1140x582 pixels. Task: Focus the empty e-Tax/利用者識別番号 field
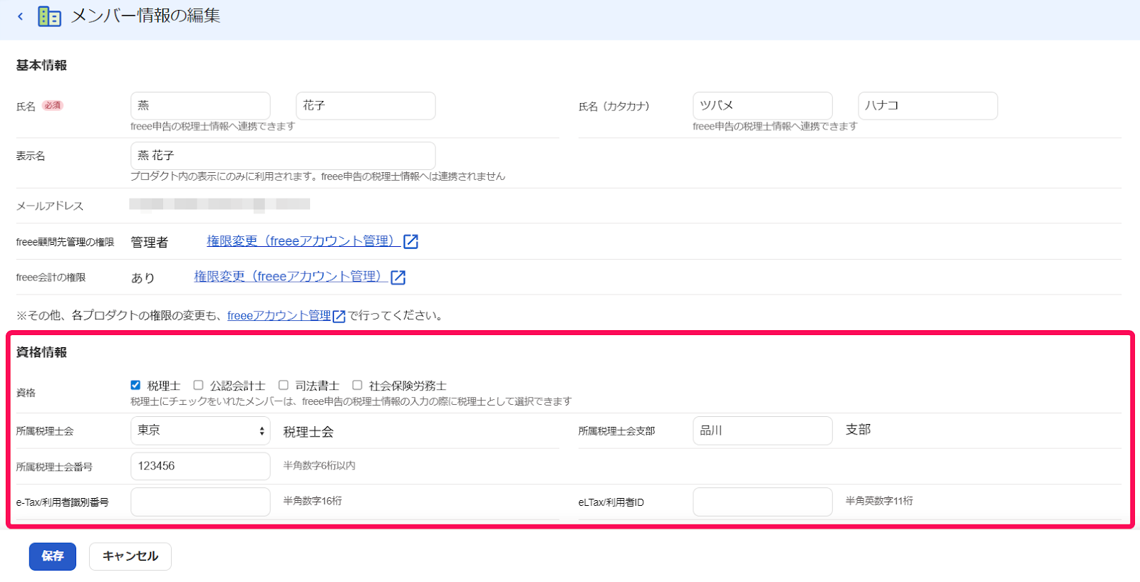pos(200,502)
